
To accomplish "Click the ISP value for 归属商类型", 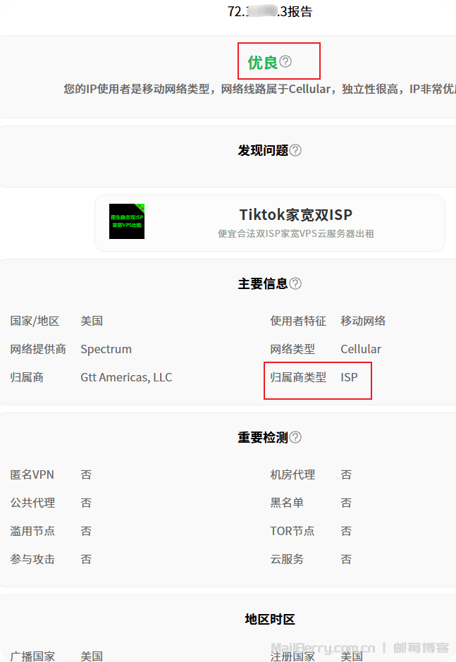I will click(349, 377).
